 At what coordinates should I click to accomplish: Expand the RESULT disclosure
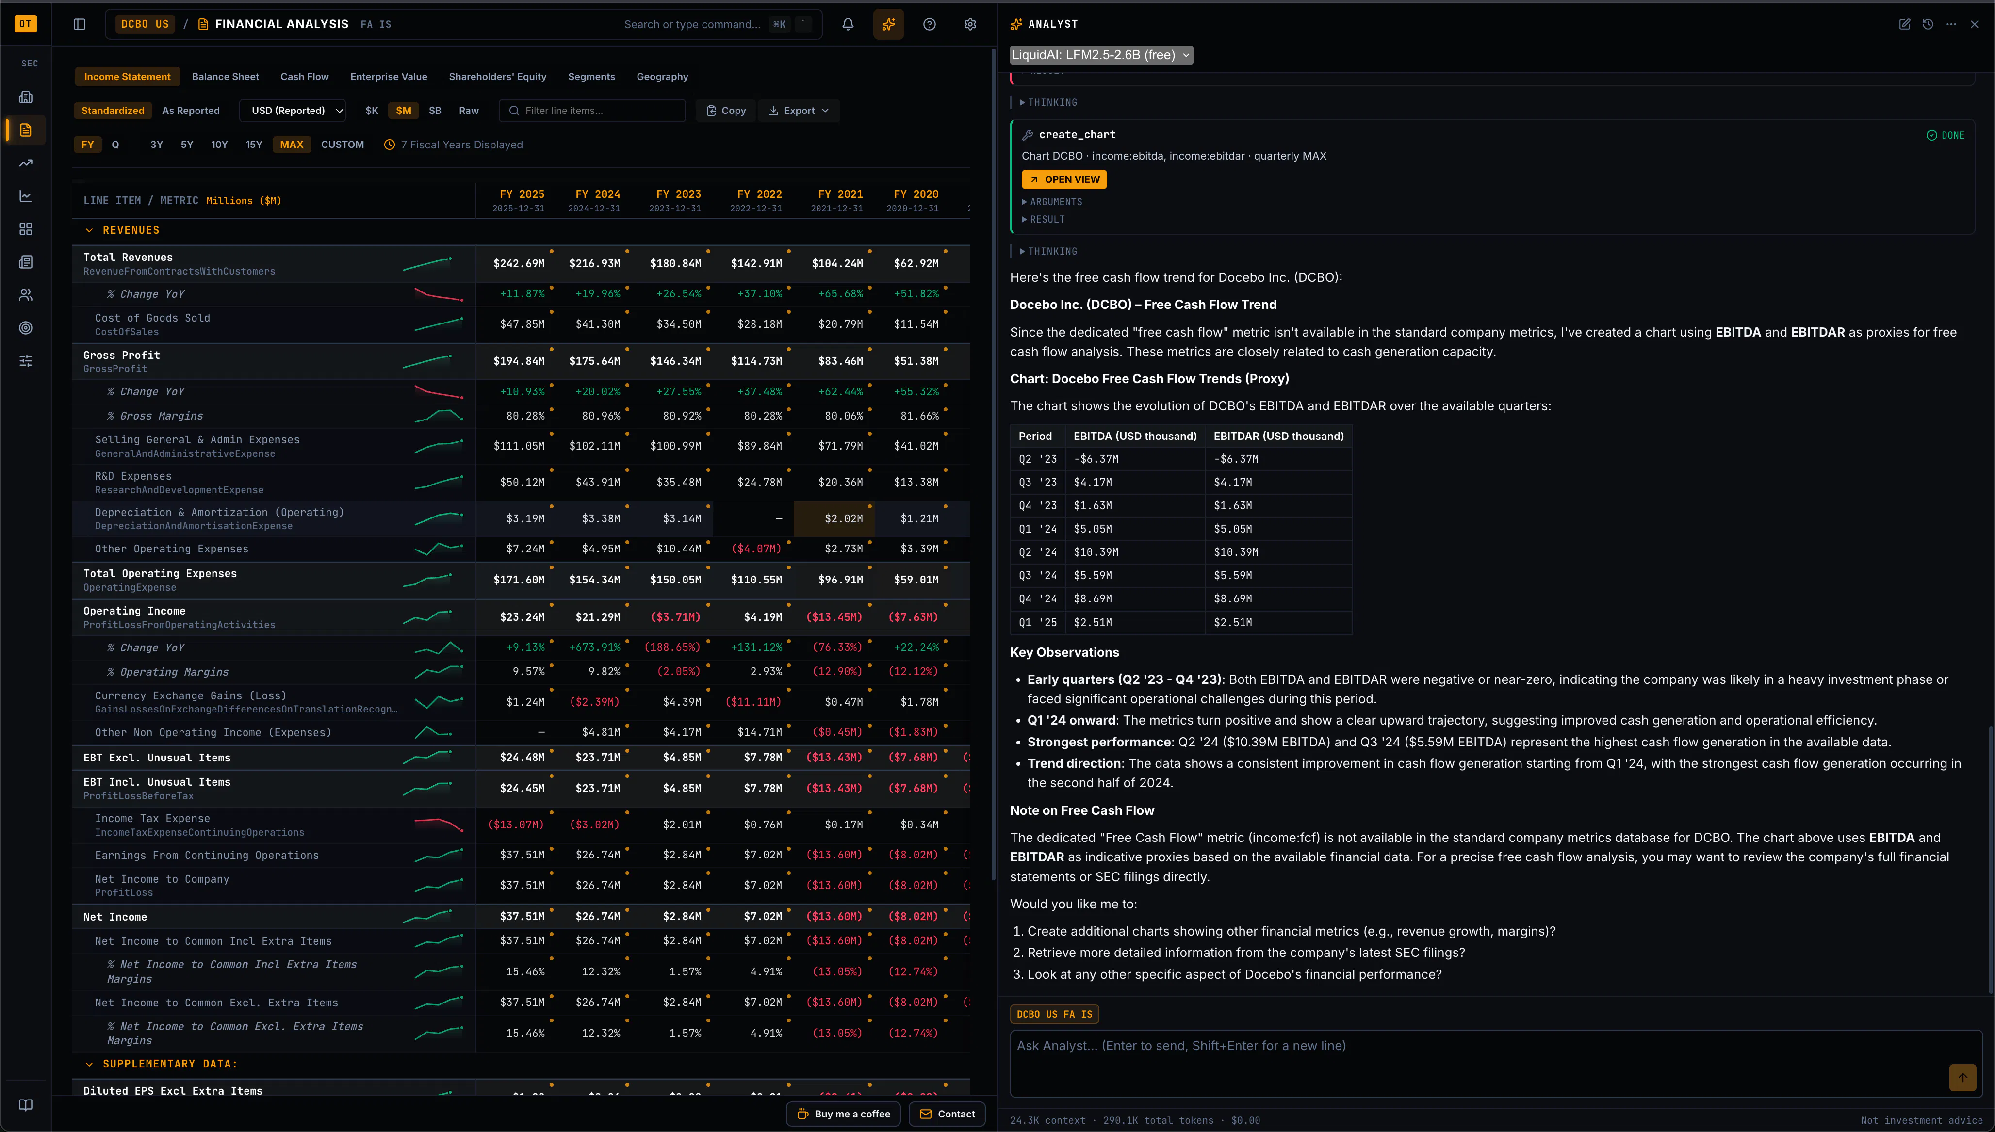tap(1044, 219)
